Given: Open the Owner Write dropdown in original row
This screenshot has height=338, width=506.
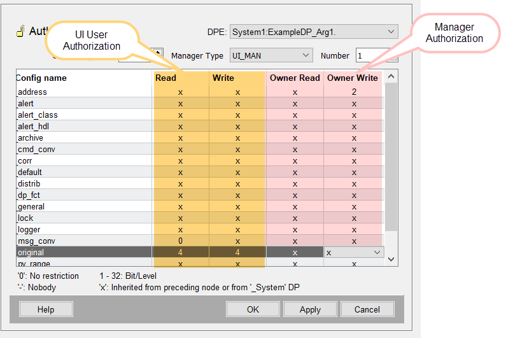Looking at the screenshot, I should [x=377, y=253].
